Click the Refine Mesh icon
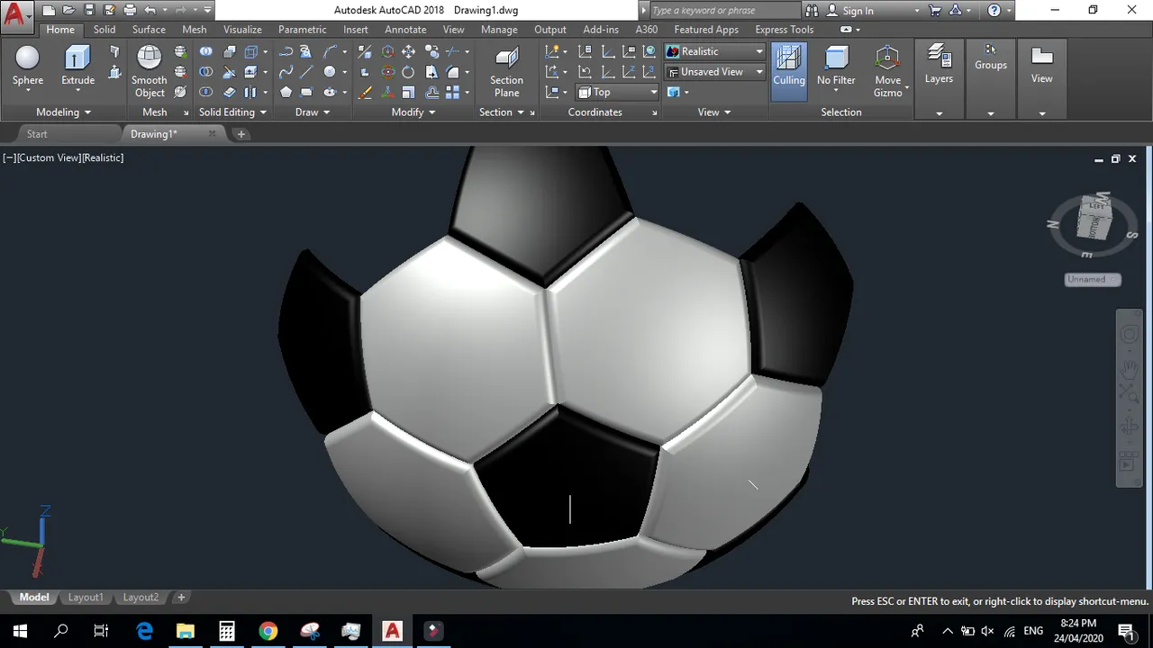The height and width of the screenshot is (648, 1153). pos(181,92)
